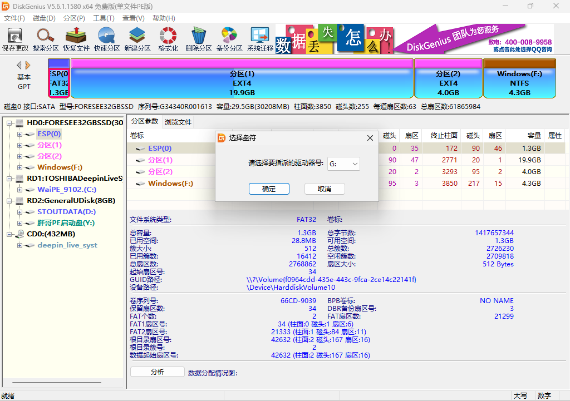570x401 pixels.
Task: Cancel the dialog with 取消 button
Action: [x=325, y=189]
